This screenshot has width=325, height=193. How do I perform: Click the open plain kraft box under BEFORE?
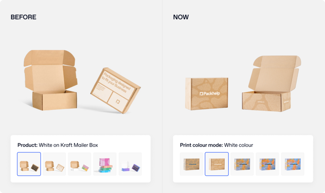tap(50, 80)
